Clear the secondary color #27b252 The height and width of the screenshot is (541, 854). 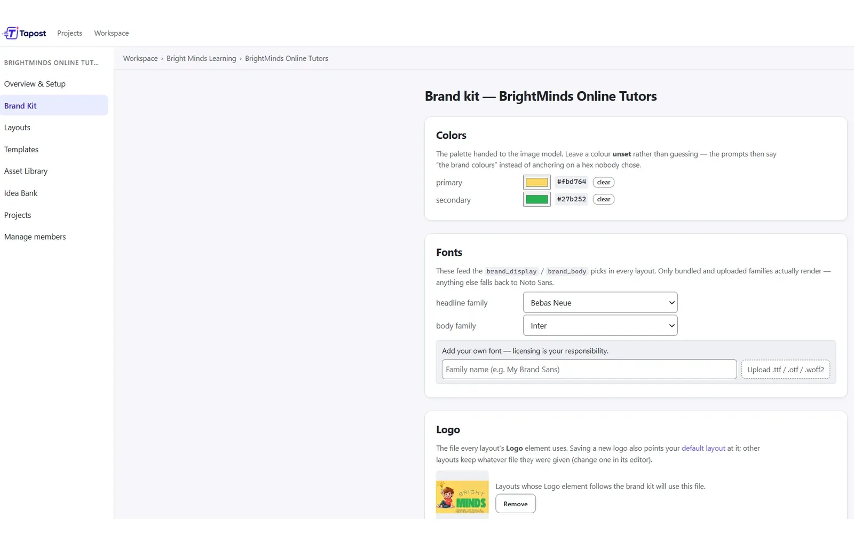(604, 199)
